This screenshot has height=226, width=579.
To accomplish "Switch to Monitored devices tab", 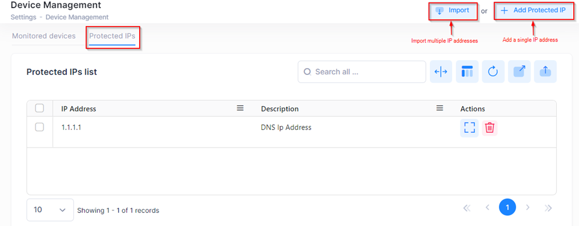I will (44, 36).
